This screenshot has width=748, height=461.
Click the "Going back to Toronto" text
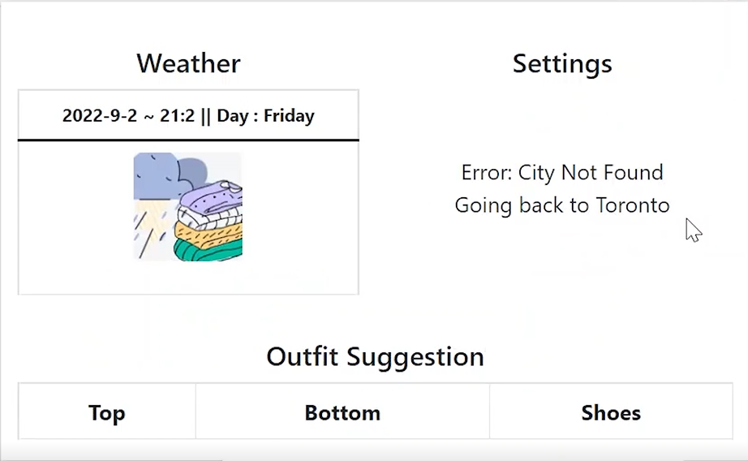[562, 205]
